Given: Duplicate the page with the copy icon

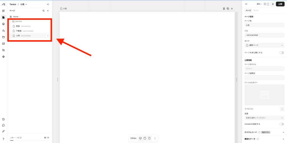Looking at the screenshot, I should tap(228, 9).
